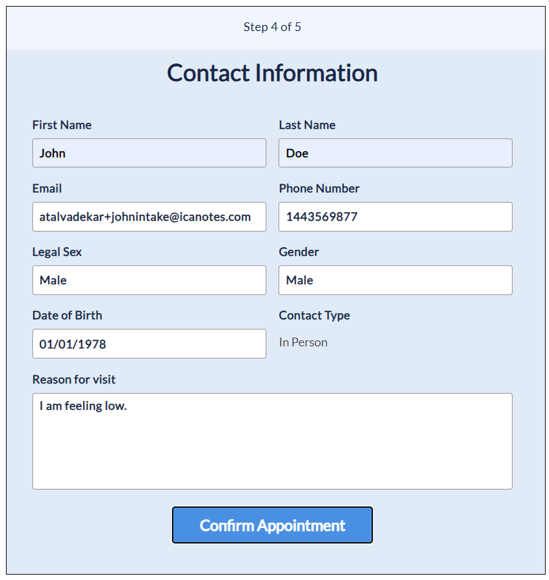
Task: Select the Legal Sex input box
Action: 149,280
